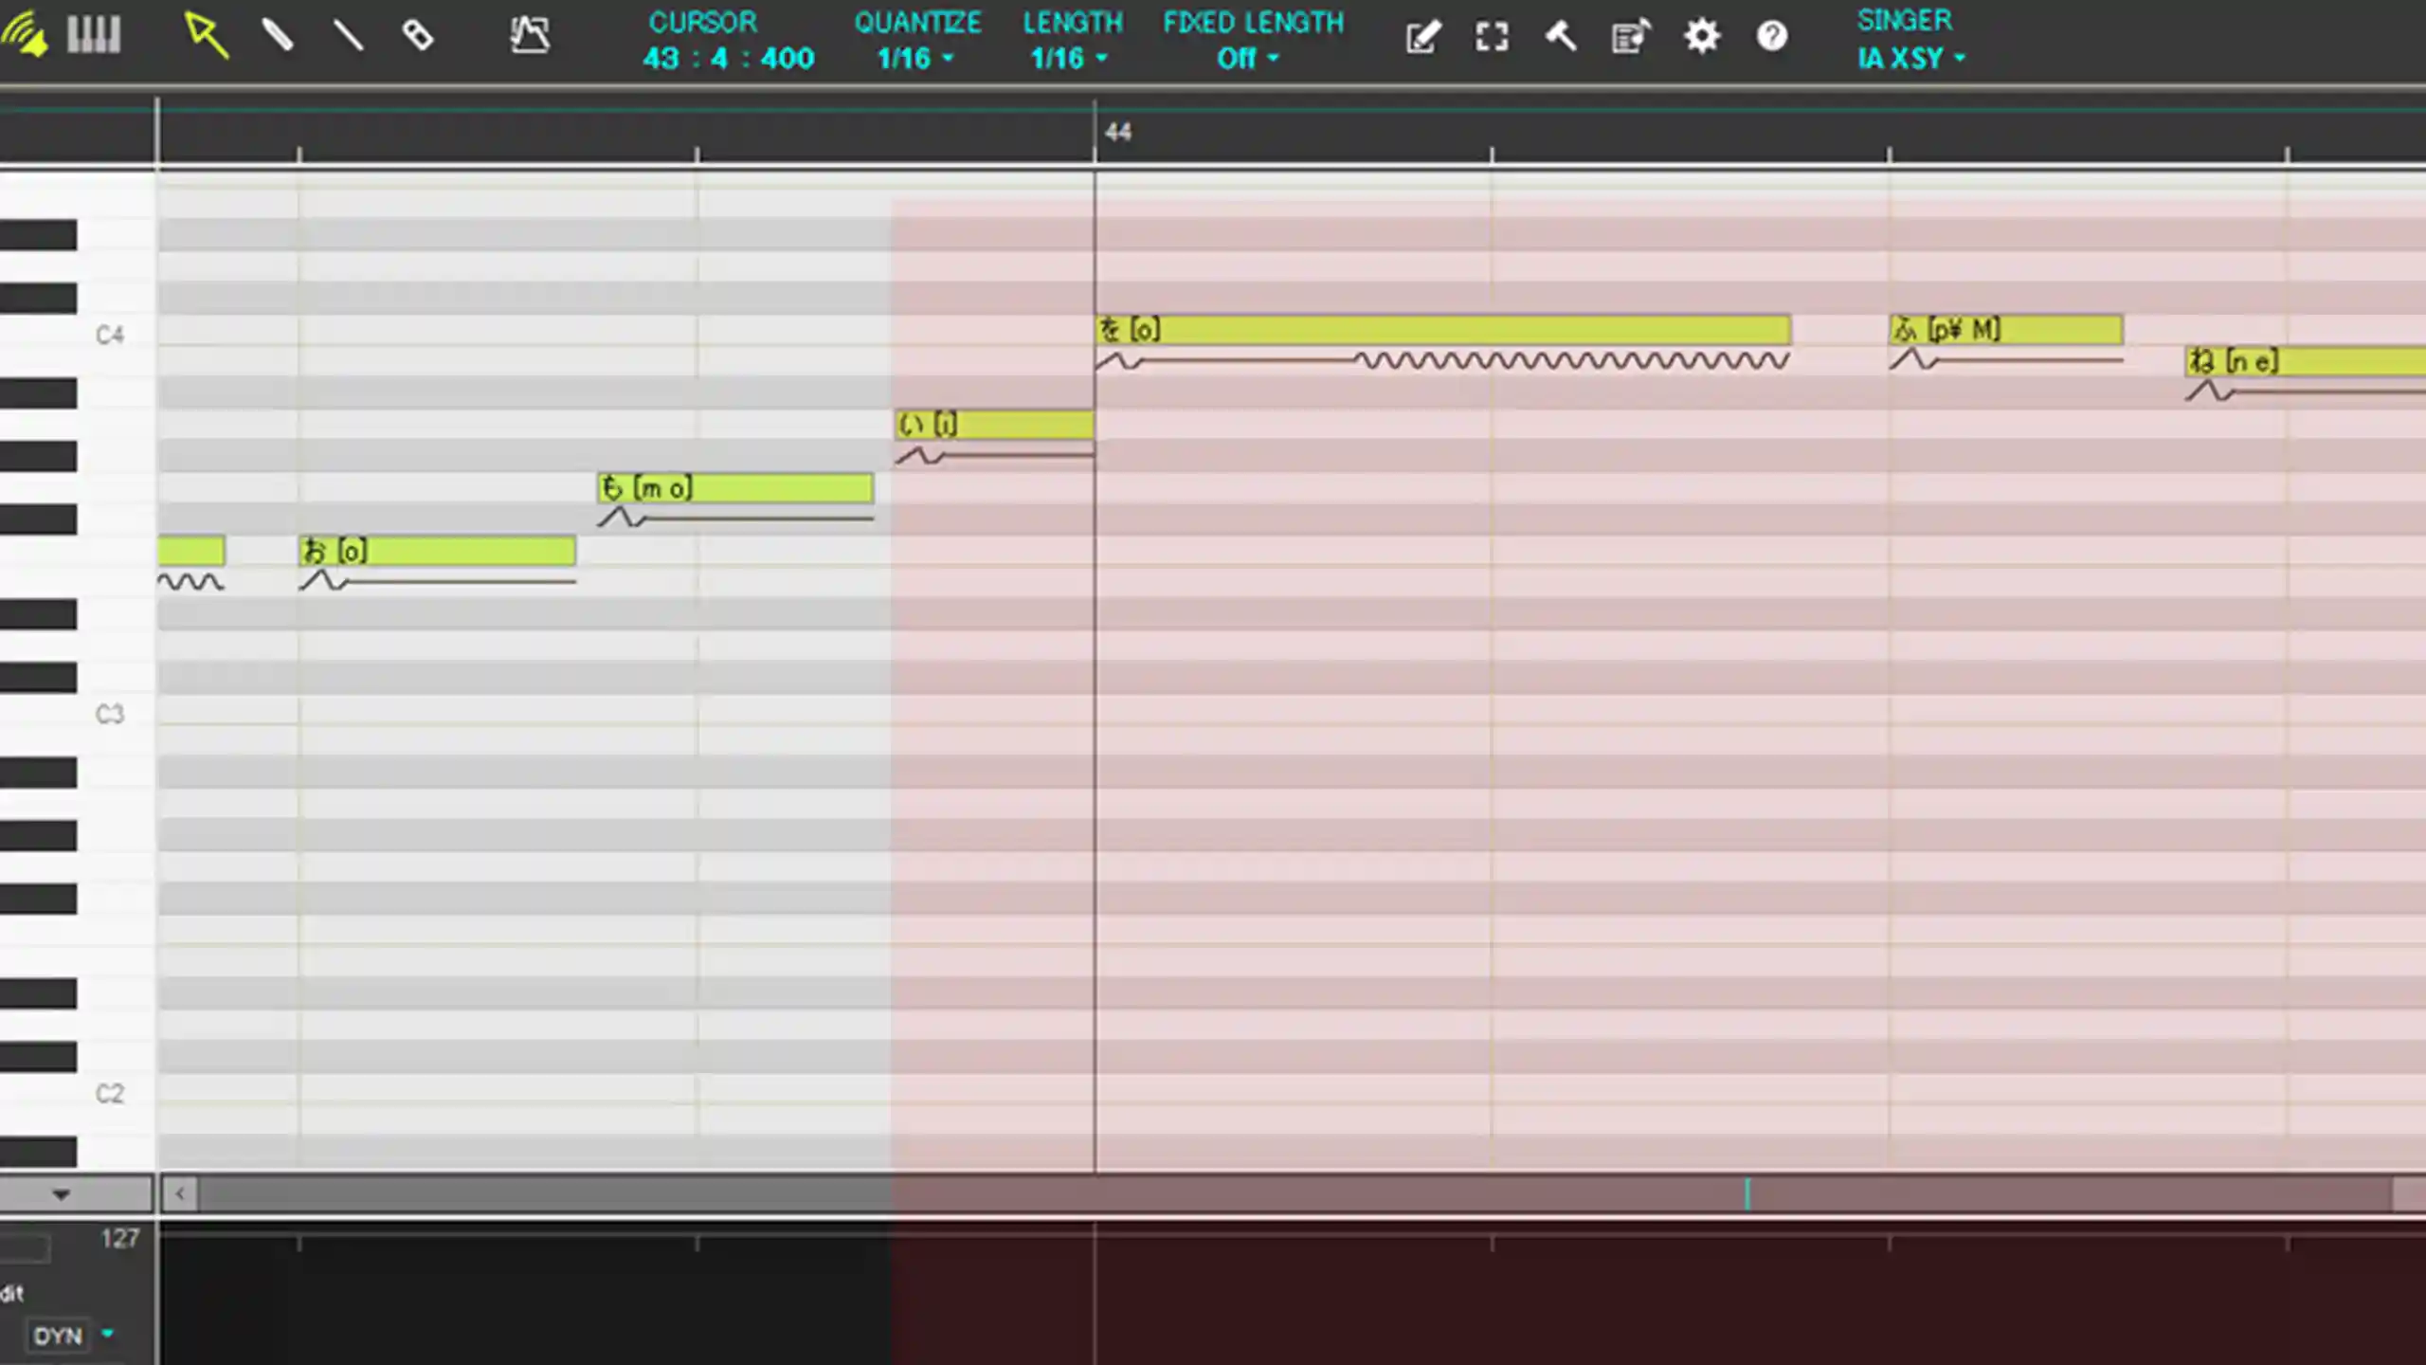The width and height of the screenshot is (2426, 1365).
Task: Open the application settings gear
Action: [x=1701, y=38]
